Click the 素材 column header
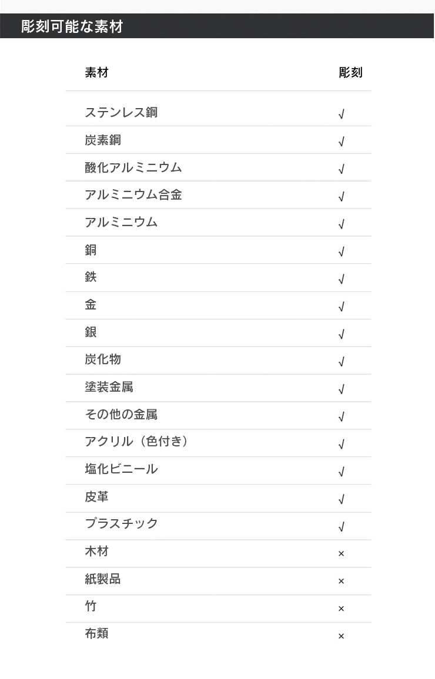The image size is (435, 679). coord(96,72)
